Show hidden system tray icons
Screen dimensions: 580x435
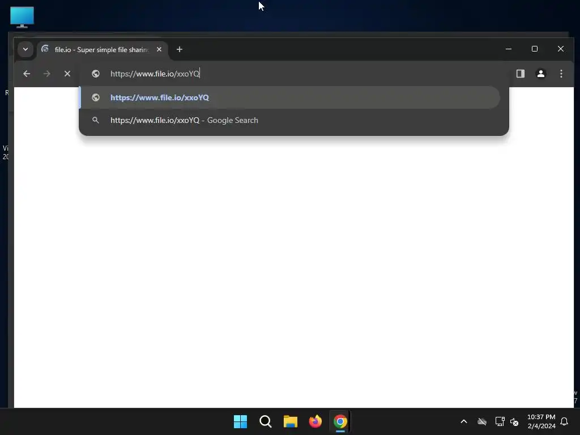click(464, 421)
